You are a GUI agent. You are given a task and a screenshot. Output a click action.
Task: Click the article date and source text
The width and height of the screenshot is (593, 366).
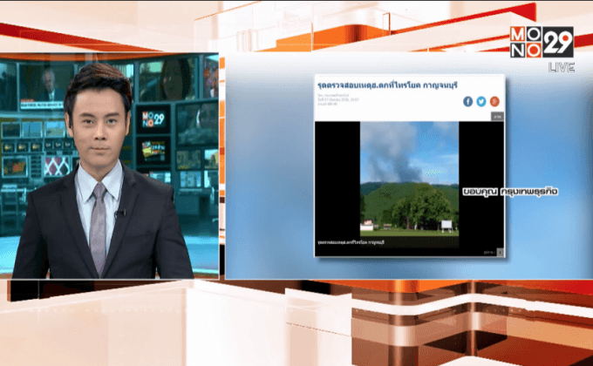[x=338, y=99]
